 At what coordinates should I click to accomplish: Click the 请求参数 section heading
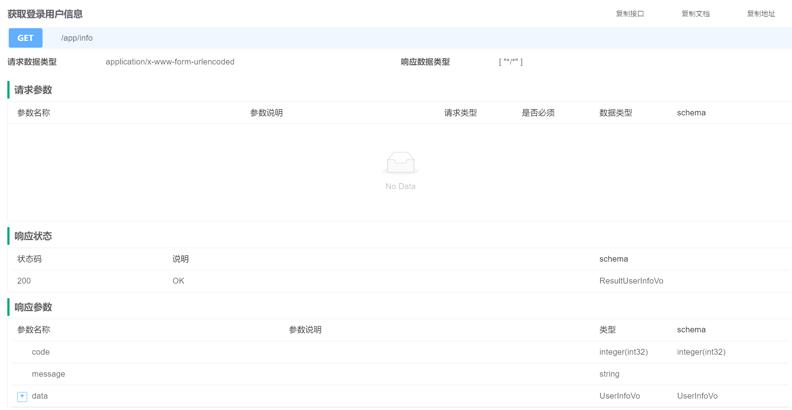[33, 90]
